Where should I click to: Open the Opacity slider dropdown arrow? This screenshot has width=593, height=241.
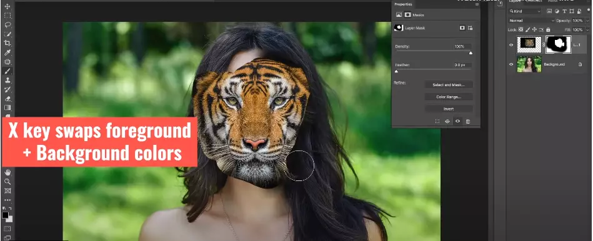(587, 21)
